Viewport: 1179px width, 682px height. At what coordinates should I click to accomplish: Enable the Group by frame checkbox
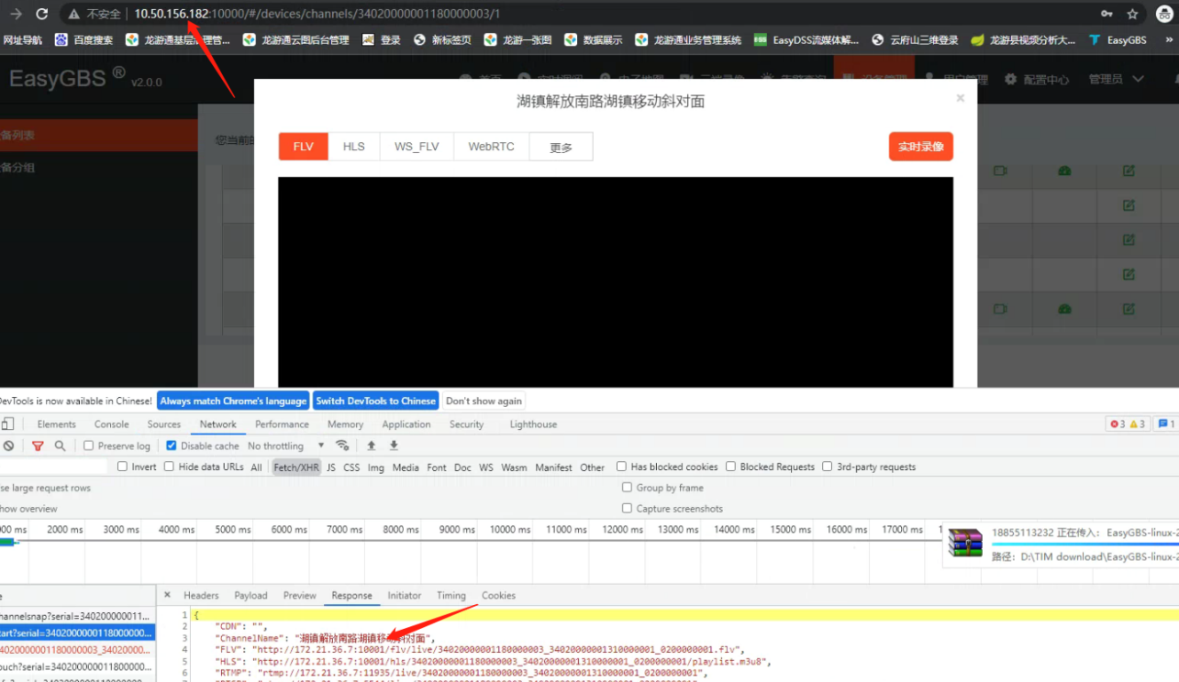click(x=628, y=488)
